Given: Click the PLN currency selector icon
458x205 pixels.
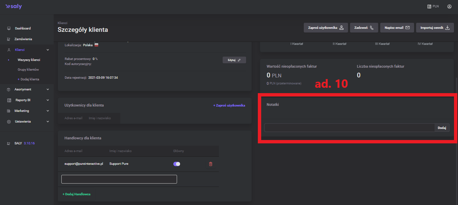Looking at the screenshot, I should pos(429,6).
